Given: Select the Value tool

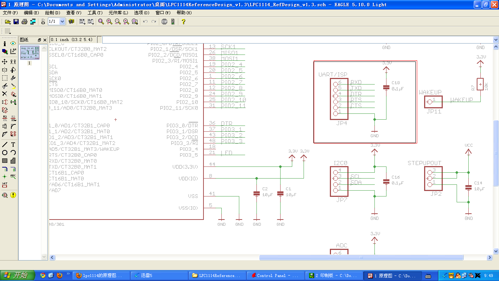Looking at the screenshot, I should 13,118.
